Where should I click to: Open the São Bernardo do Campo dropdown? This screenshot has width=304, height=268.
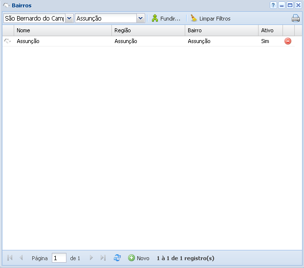69,18
